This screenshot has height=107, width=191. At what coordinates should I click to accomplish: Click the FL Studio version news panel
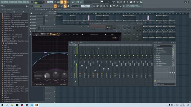click(134, 6)
